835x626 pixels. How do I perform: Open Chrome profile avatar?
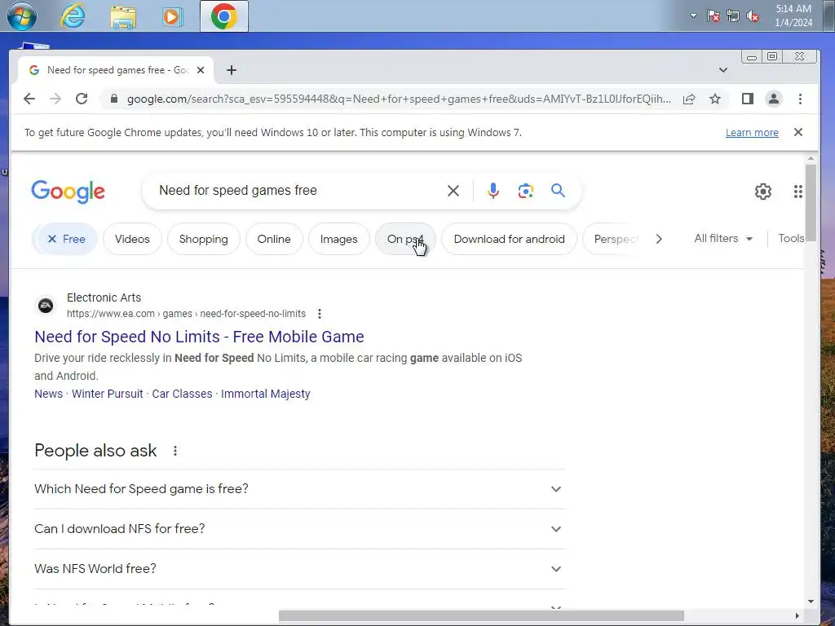(x=774, y=99)
